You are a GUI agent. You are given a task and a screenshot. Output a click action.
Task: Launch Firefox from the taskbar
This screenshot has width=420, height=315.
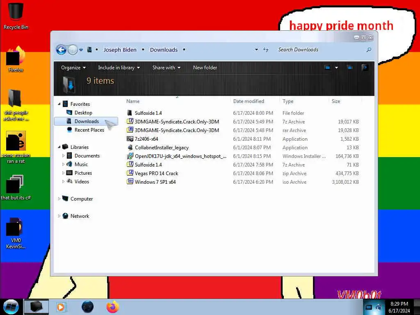click(x=112, y=307)
